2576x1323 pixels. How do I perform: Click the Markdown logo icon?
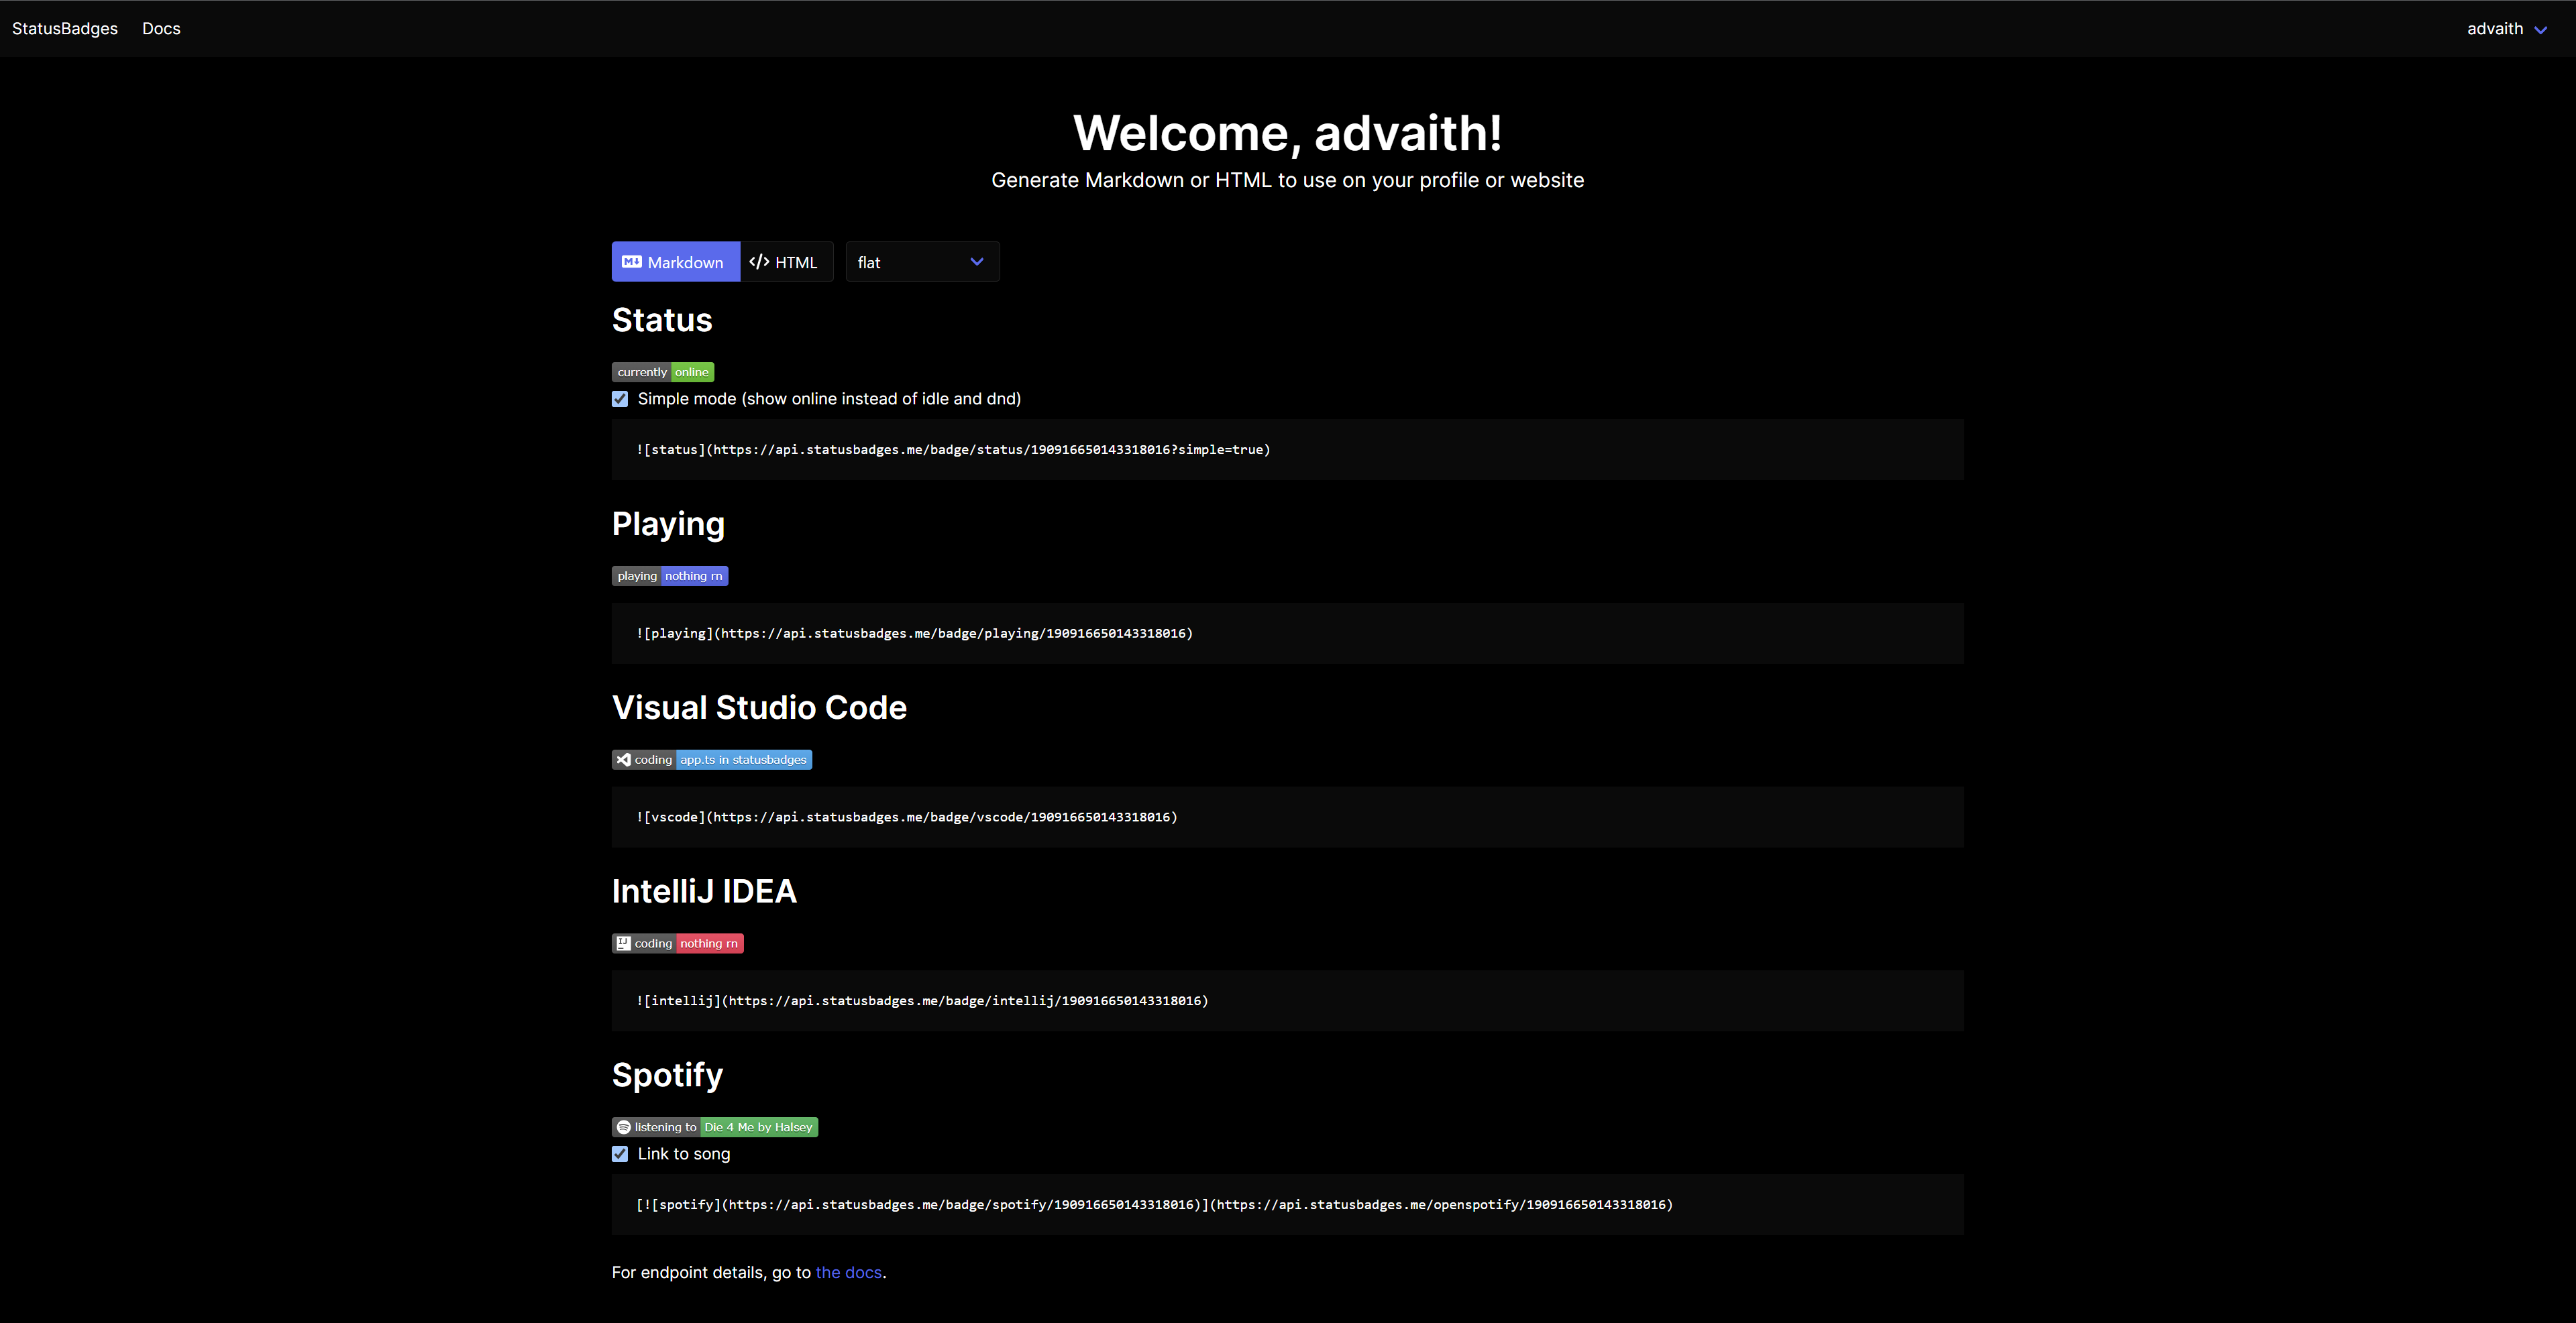point(632,262)
